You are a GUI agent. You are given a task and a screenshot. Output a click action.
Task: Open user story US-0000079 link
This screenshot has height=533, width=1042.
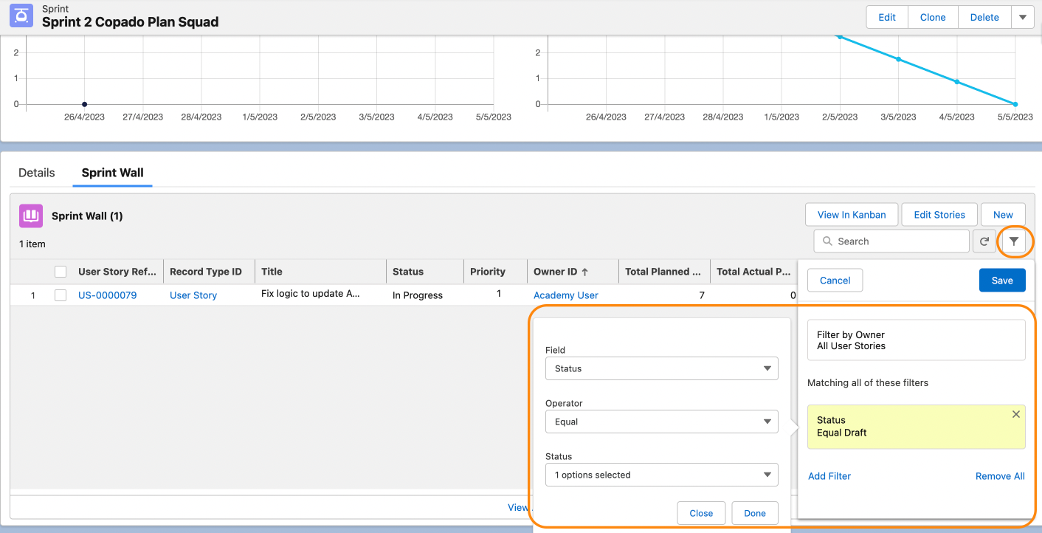(108, 295)
